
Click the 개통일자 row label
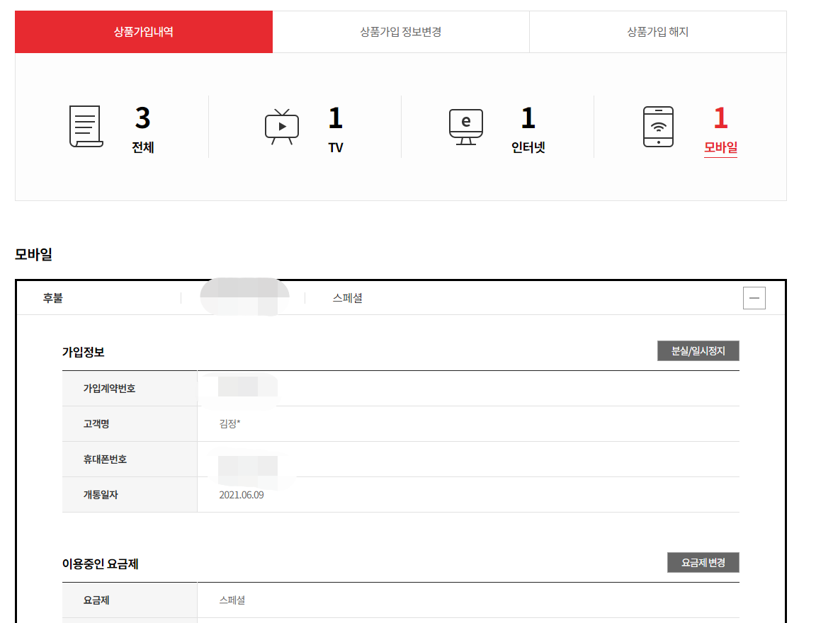click(101, 495)
